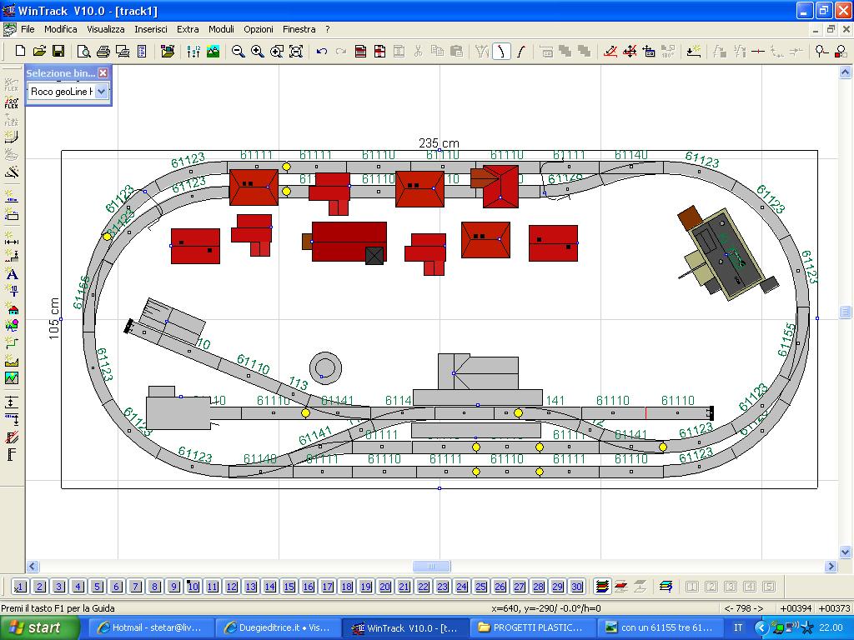
Task: Toggle the curved track drawing mode
Action: click(x=501, y=51)
